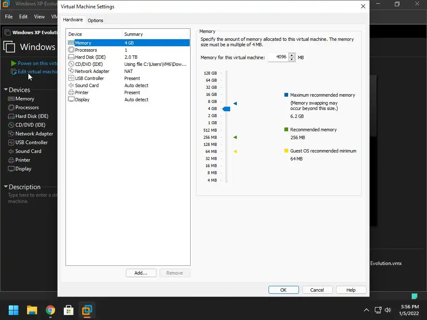Click the USB Controller icon in the background Devices panel
This screenshot has width=427, height=320.
click(x=11, y=142)
